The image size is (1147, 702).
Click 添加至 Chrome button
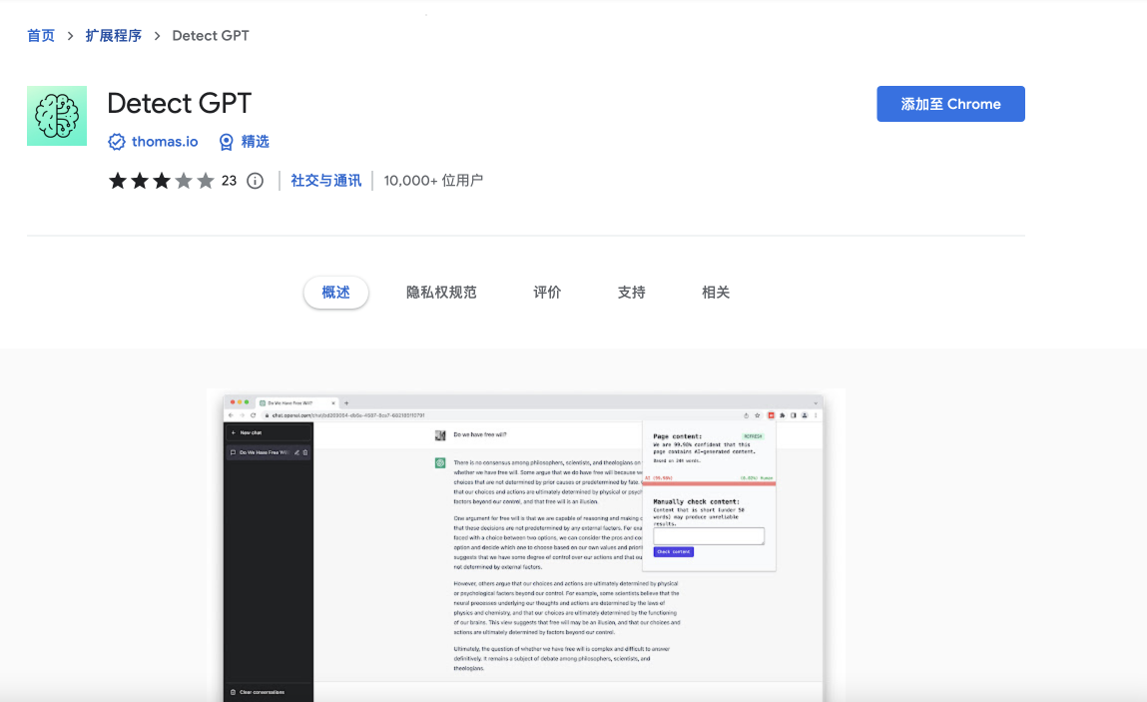click(x=950, y=104)
